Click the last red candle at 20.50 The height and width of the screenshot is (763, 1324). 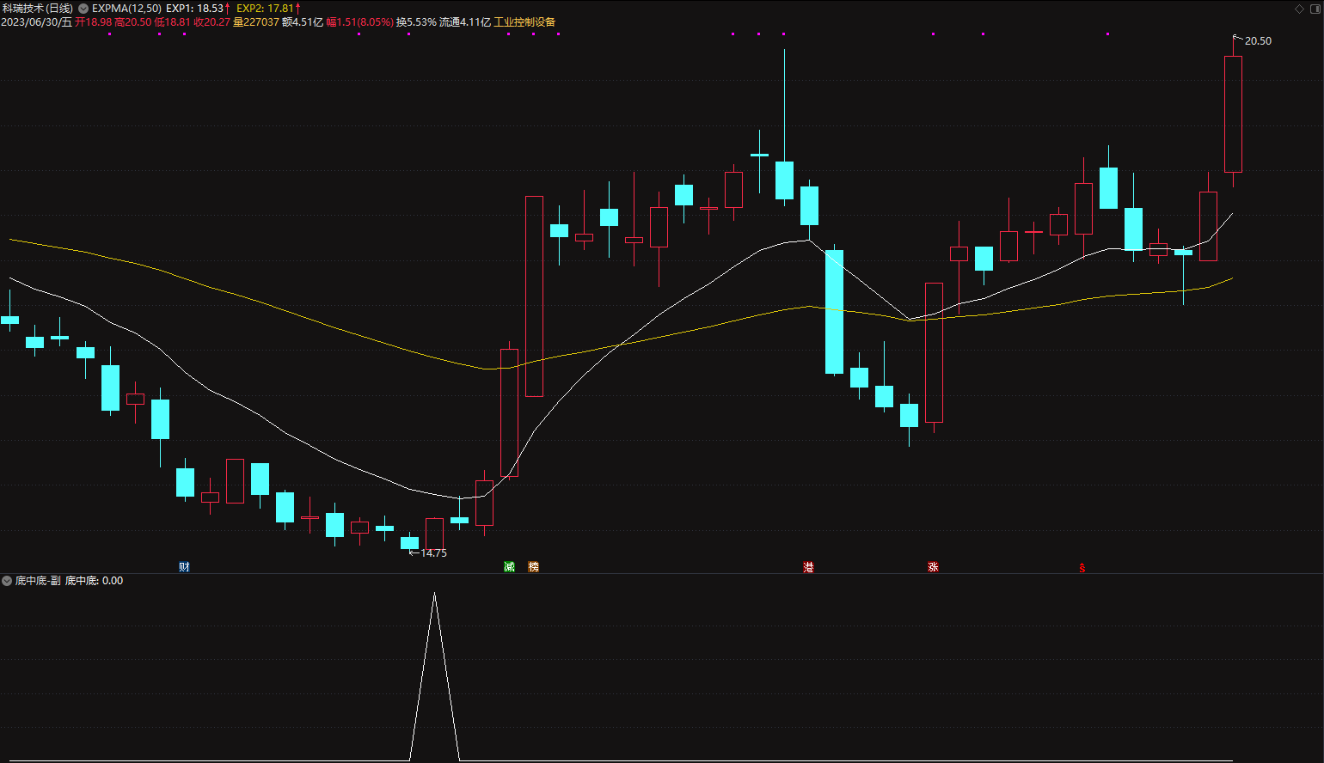(x=1233, y=114)
